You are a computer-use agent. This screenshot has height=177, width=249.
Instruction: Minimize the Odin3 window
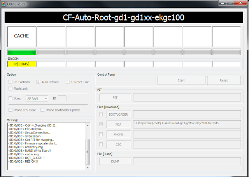point(223,3)
